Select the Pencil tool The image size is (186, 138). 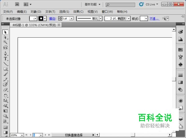(x=5, y=79)
